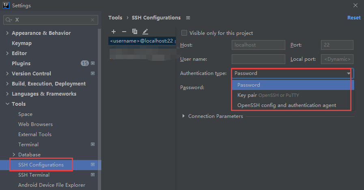Click the search magnifier icon
This screenshot has height=190, width=364.
[9, 20]
